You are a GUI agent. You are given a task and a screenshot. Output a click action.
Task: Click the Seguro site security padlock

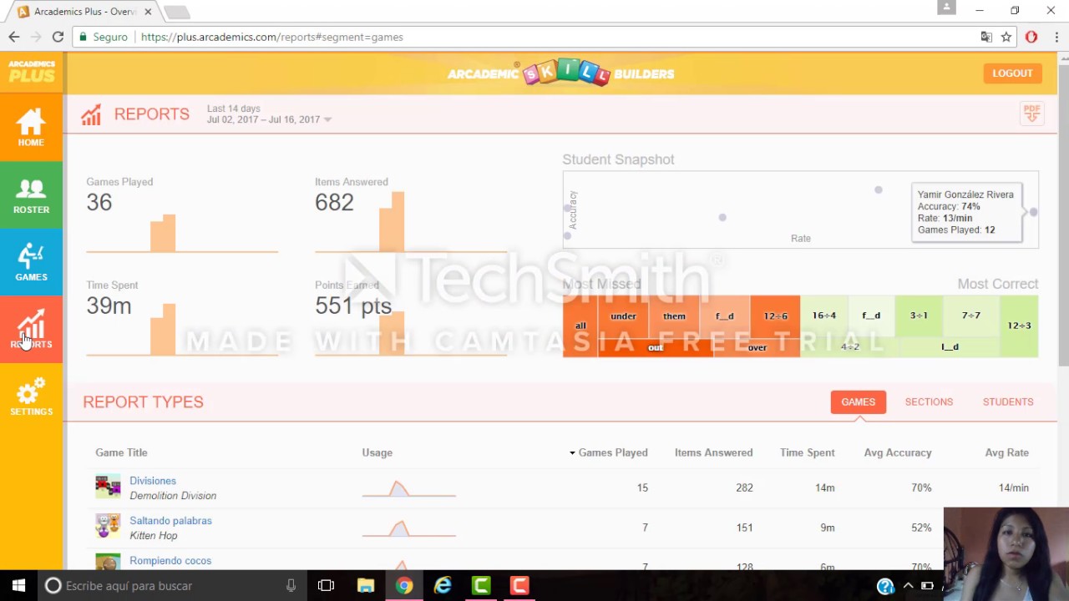tap(82, 37)
